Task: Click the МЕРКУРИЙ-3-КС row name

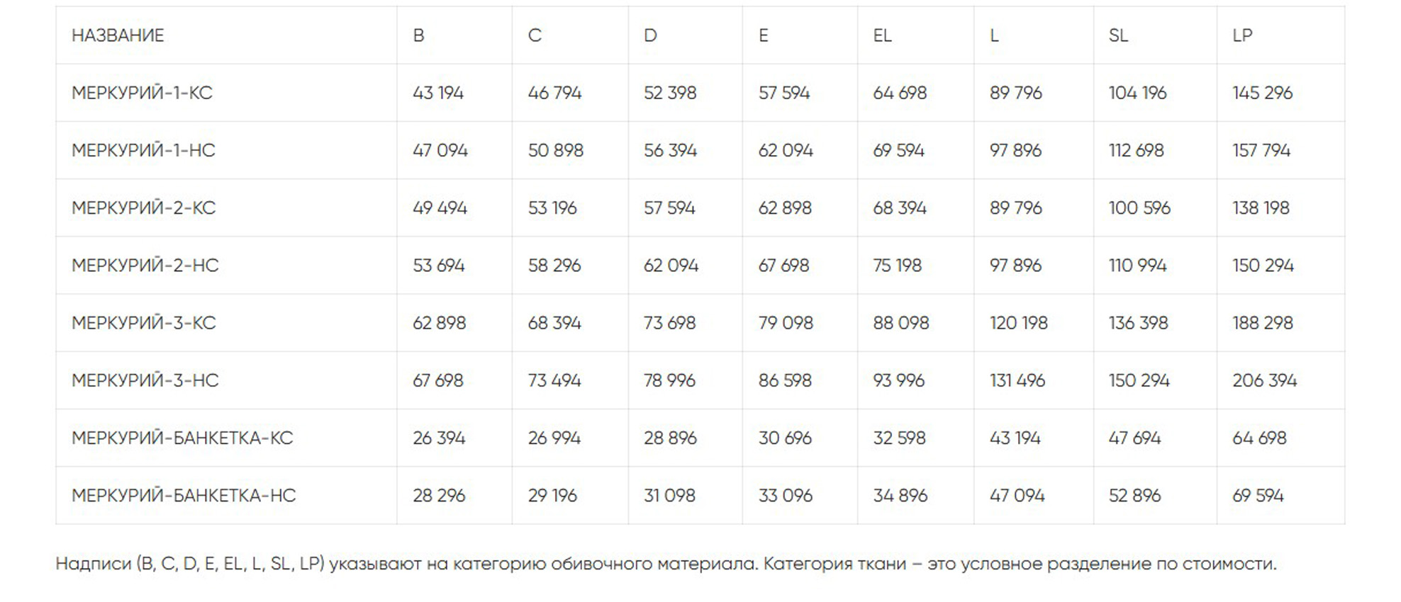Action: [x=143, y=323]
